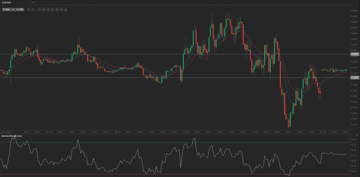Select the EUR/GBP chart tab
The image size is (360, 177).
[15, 2]
